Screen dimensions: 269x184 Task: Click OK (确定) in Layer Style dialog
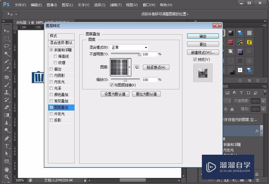pos(203,36)
